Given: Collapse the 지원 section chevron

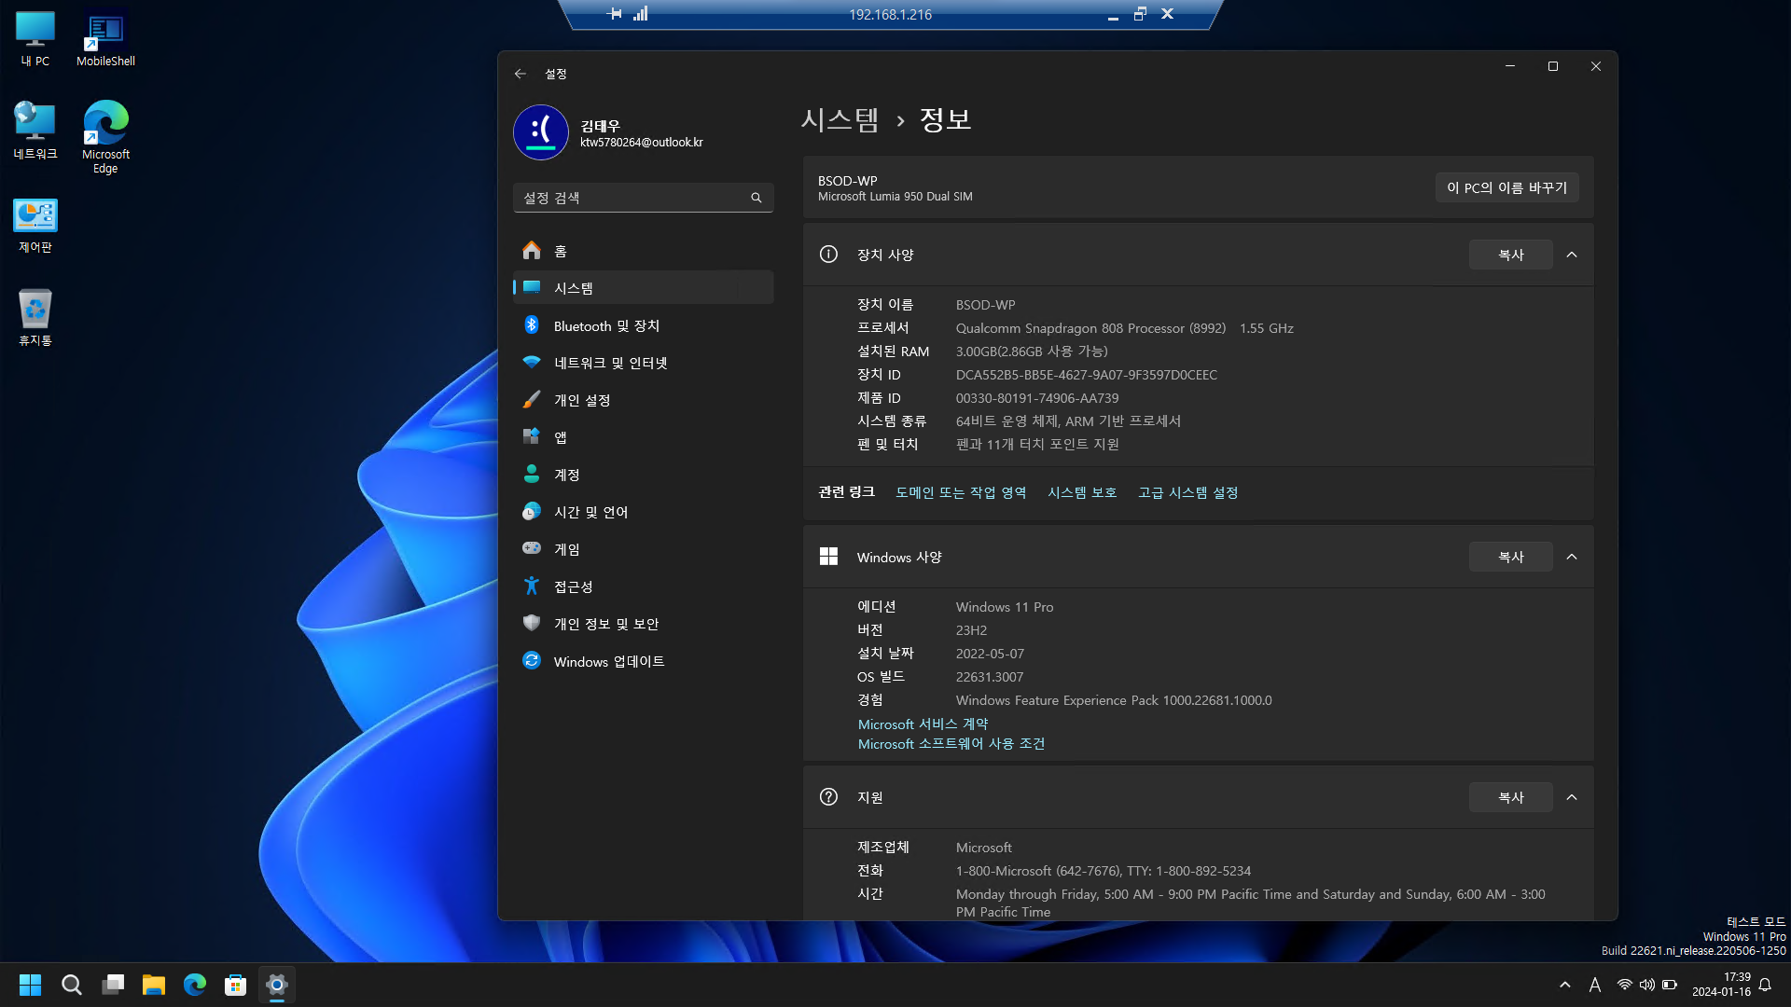Looking at the screenshot, I should click(x=1572, y=797).
